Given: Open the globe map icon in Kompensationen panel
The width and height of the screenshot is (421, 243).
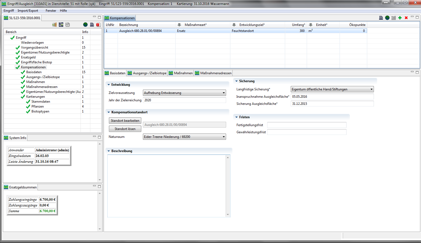Looking at the screenshot, I should [x=387, y=18].
